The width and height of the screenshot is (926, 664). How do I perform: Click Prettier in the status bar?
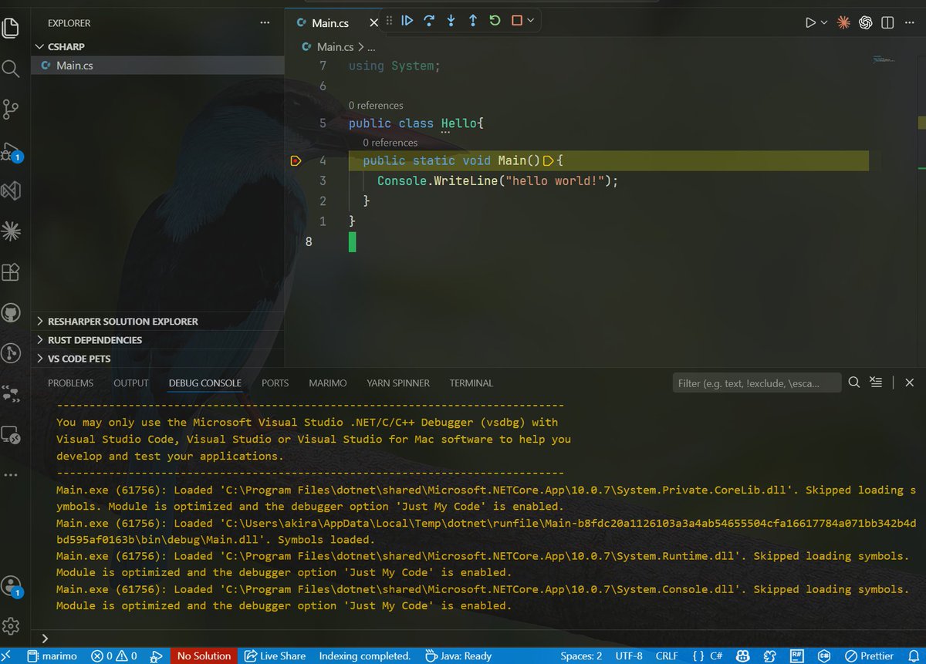[x=869, y=656]
